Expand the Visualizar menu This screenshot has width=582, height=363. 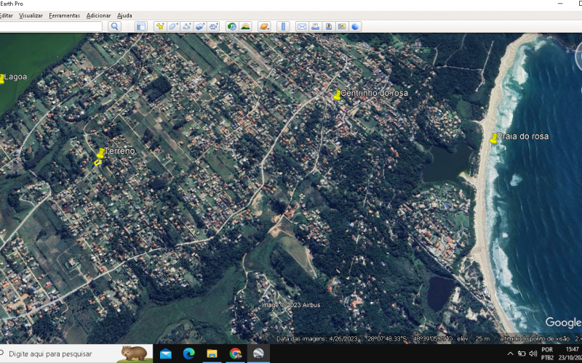click(x=31, y=15)
